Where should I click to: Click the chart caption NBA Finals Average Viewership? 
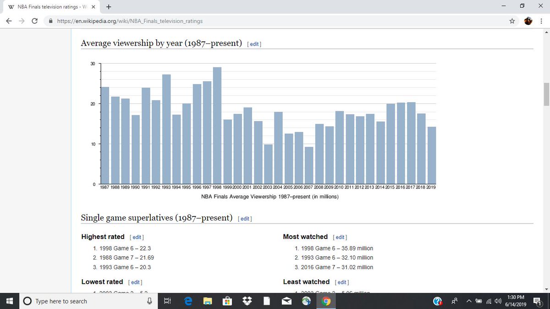[x=270, y=197]
